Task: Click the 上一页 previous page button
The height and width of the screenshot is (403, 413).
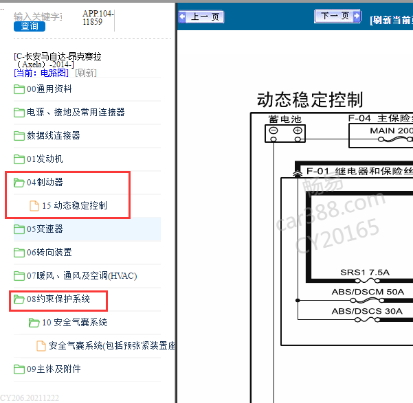Action: pos(201,17)
